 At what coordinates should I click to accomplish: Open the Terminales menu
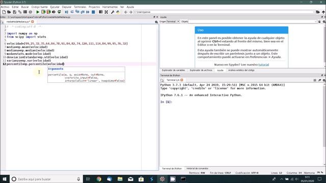coord(80,7)
